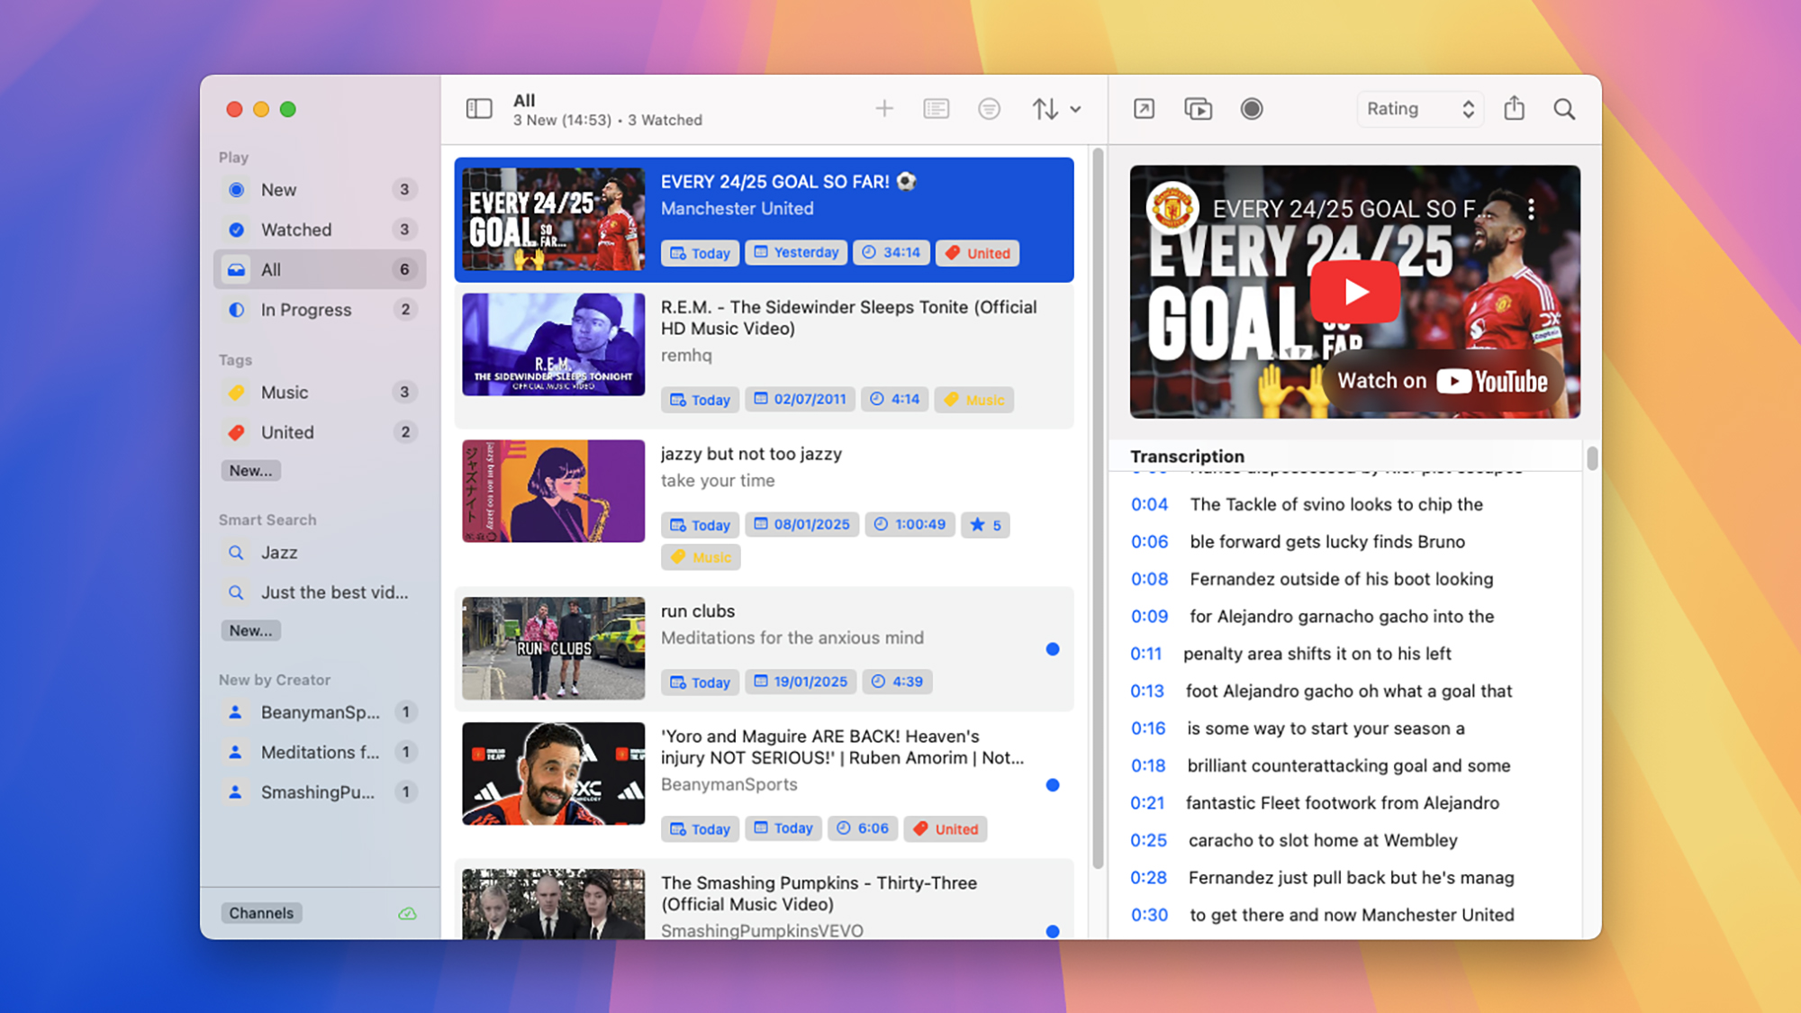Click New... button under Tags

tap(250, 470)
